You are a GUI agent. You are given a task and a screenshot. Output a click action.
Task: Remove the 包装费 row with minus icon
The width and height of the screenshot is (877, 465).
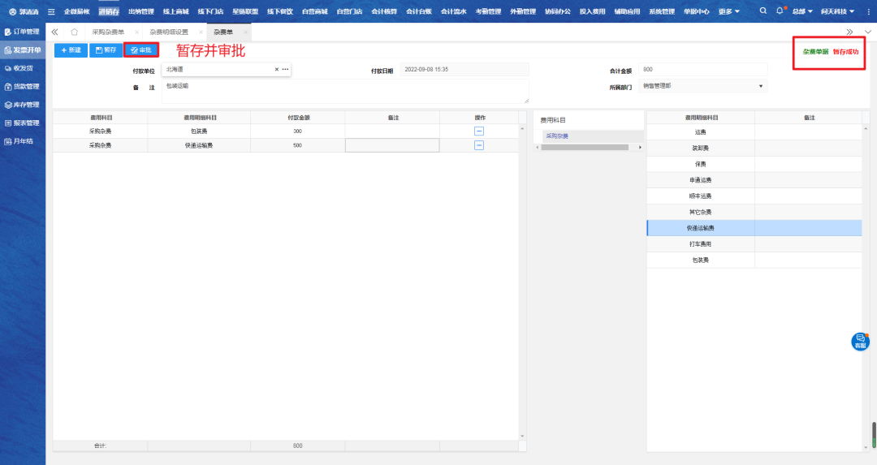(479, 131)
